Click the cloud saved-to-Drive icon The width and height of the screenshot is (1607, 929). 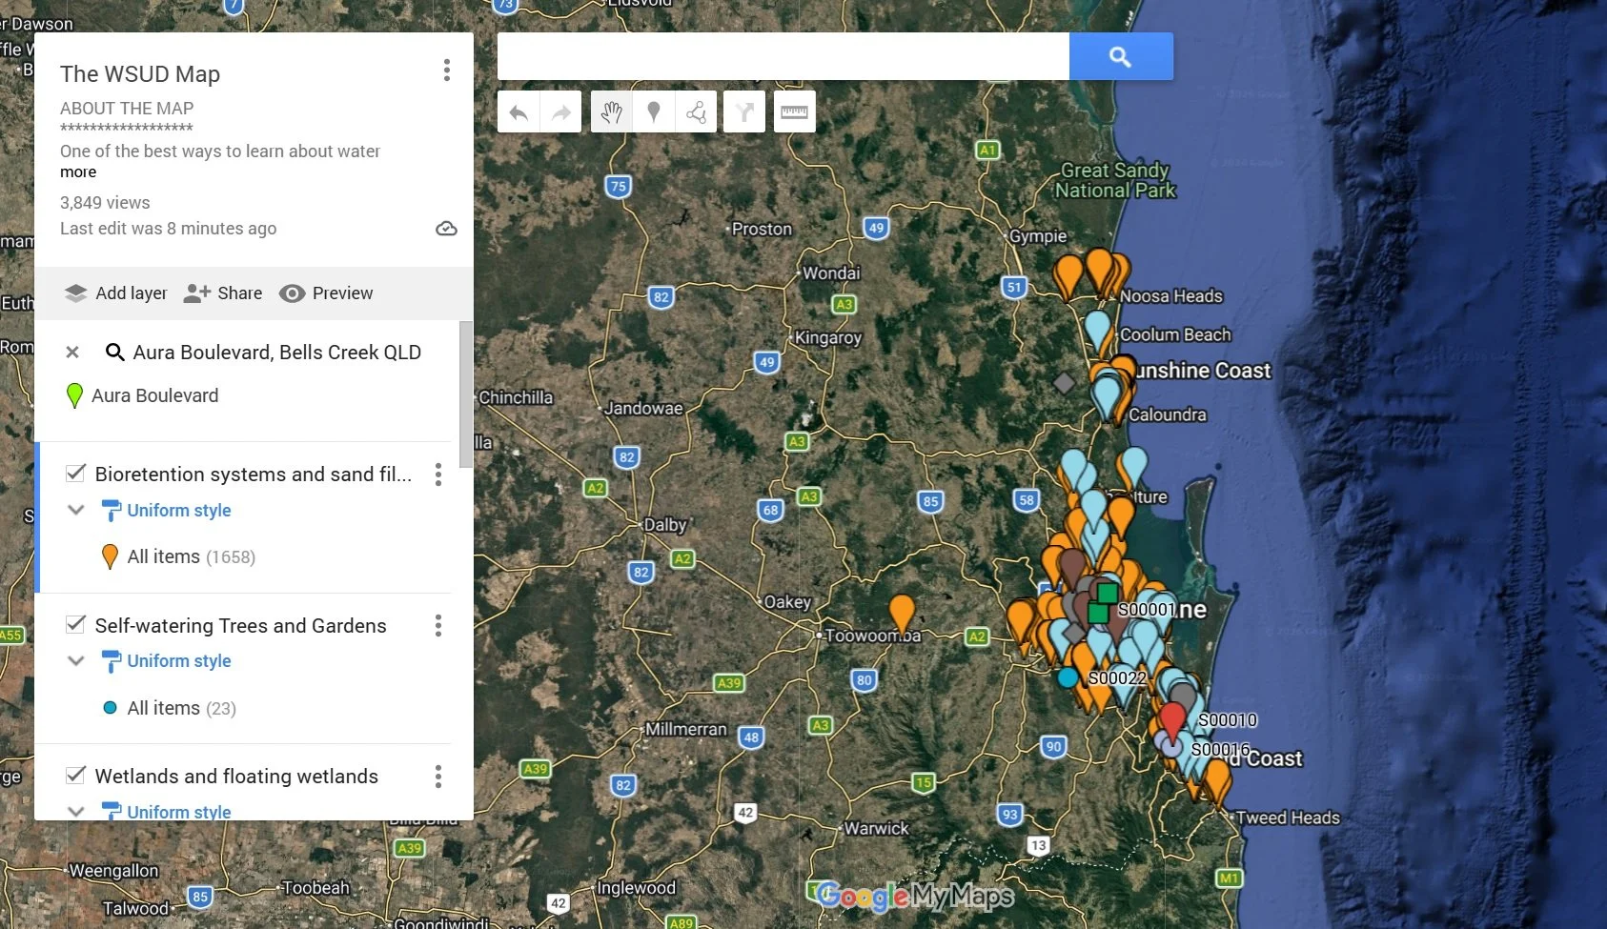tap(446, 229)
